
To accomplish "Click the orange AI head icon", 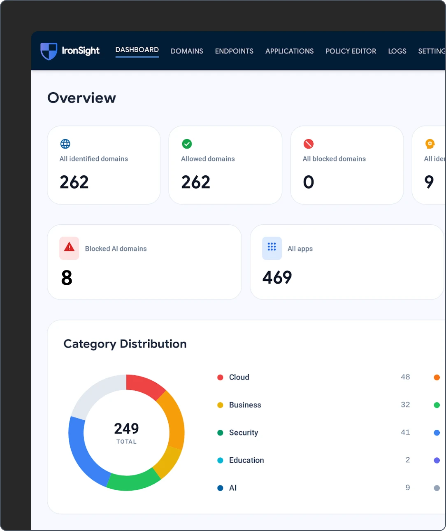I will pos(430,144).
